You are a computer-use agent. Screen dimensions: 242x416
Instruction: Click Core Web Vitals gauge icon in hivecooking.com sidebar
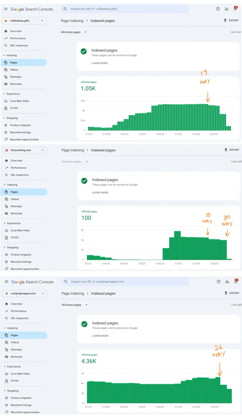[7, 231]
